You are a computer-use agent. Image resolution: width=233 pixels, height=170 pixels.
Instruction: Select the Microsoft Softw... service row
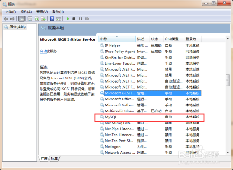pyautogui.click(x=151, y=105)
